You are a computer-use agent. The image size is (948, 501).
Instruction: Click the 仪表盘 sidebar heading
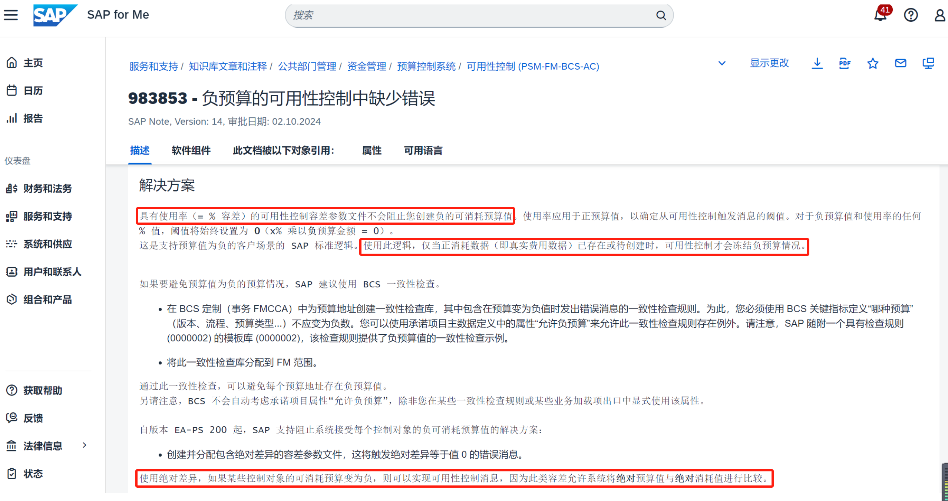click(x=17, y=160)
